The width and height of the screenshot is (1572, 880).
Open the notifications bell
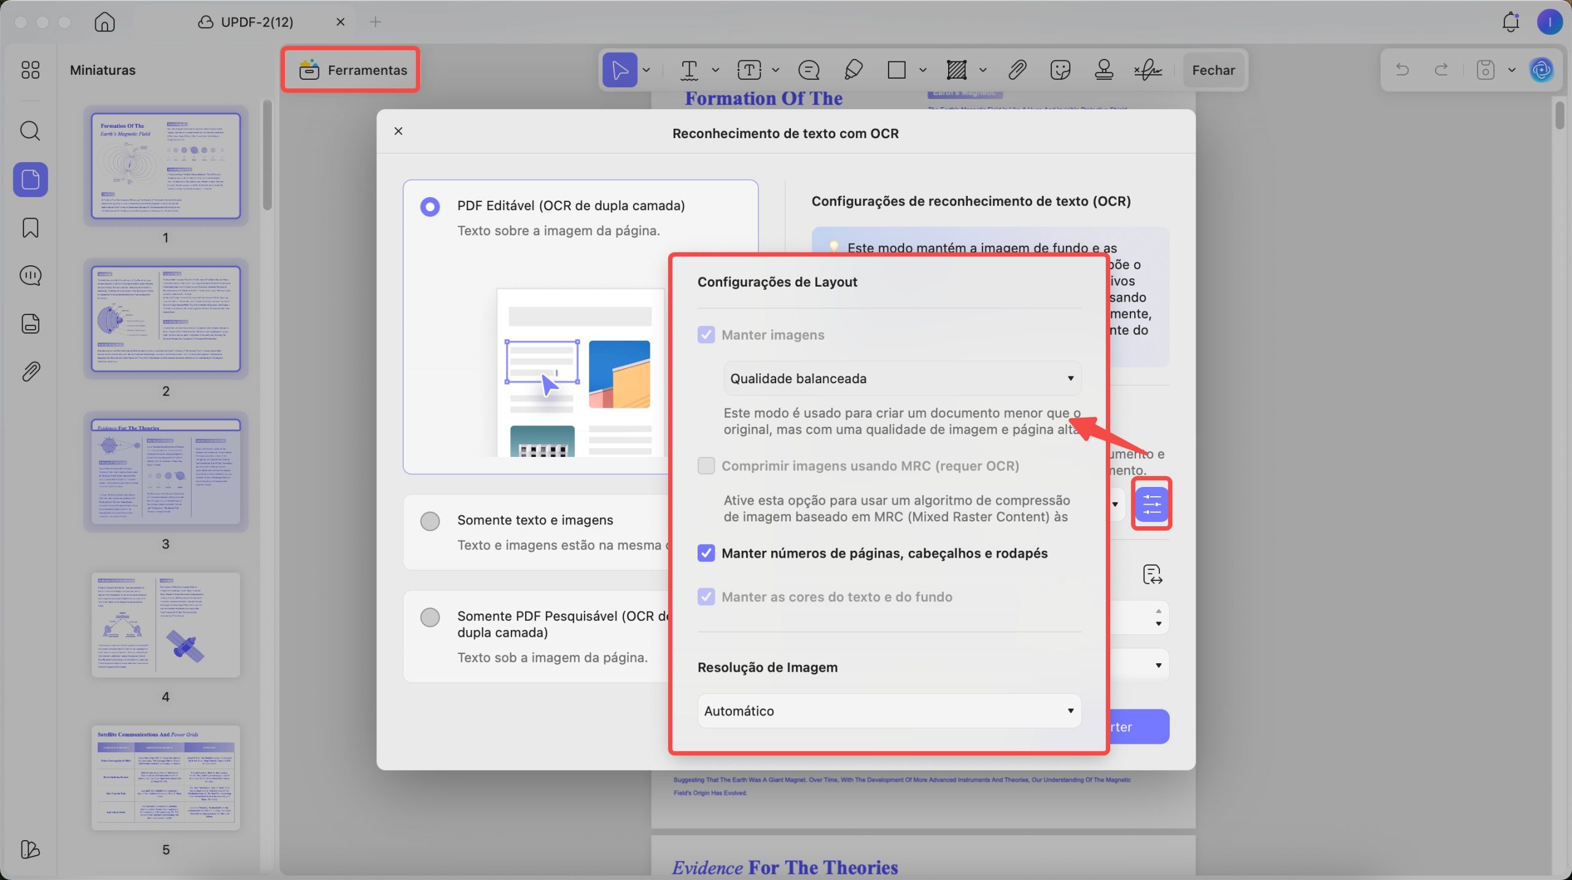tap(1511, 22)
